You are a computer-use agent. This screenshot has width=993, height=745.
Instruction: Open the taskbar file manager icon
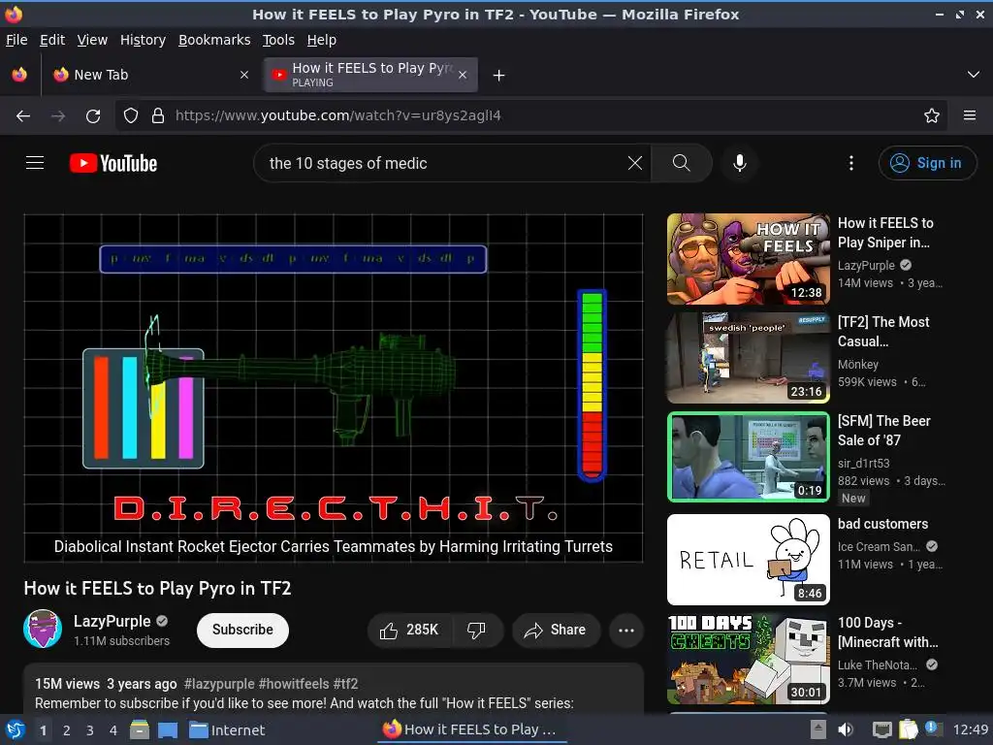click(x=140, y=729)
